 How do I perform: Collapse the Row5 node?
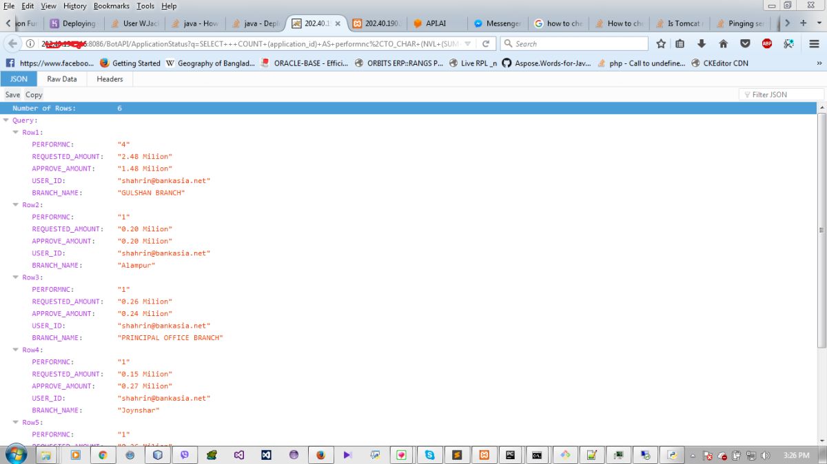tap(16, 422)
